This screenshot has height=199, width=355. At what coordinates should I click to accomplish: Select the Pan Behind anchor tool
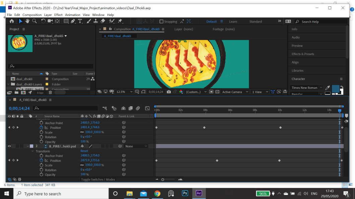click(57, 21)
